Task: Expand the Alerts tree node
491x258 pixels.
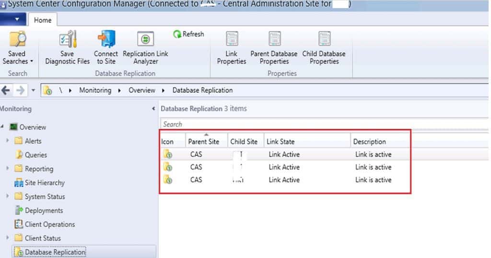Action: click(x=8, y=141)
